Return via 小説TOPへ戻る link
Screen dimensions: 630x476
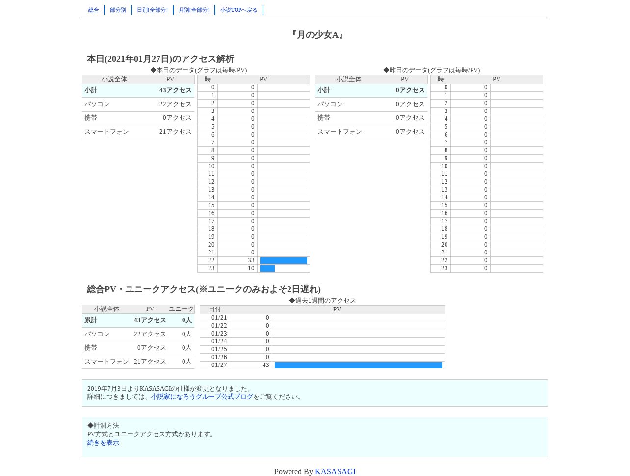pos(239,10)
